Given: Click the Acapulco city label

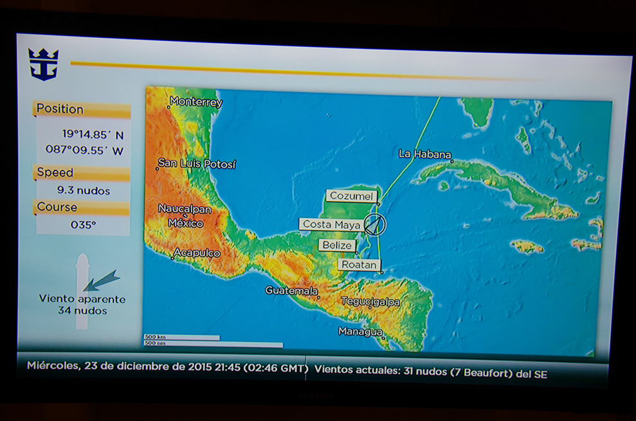Looking at the screenshot, I should (x=197, y=254).
